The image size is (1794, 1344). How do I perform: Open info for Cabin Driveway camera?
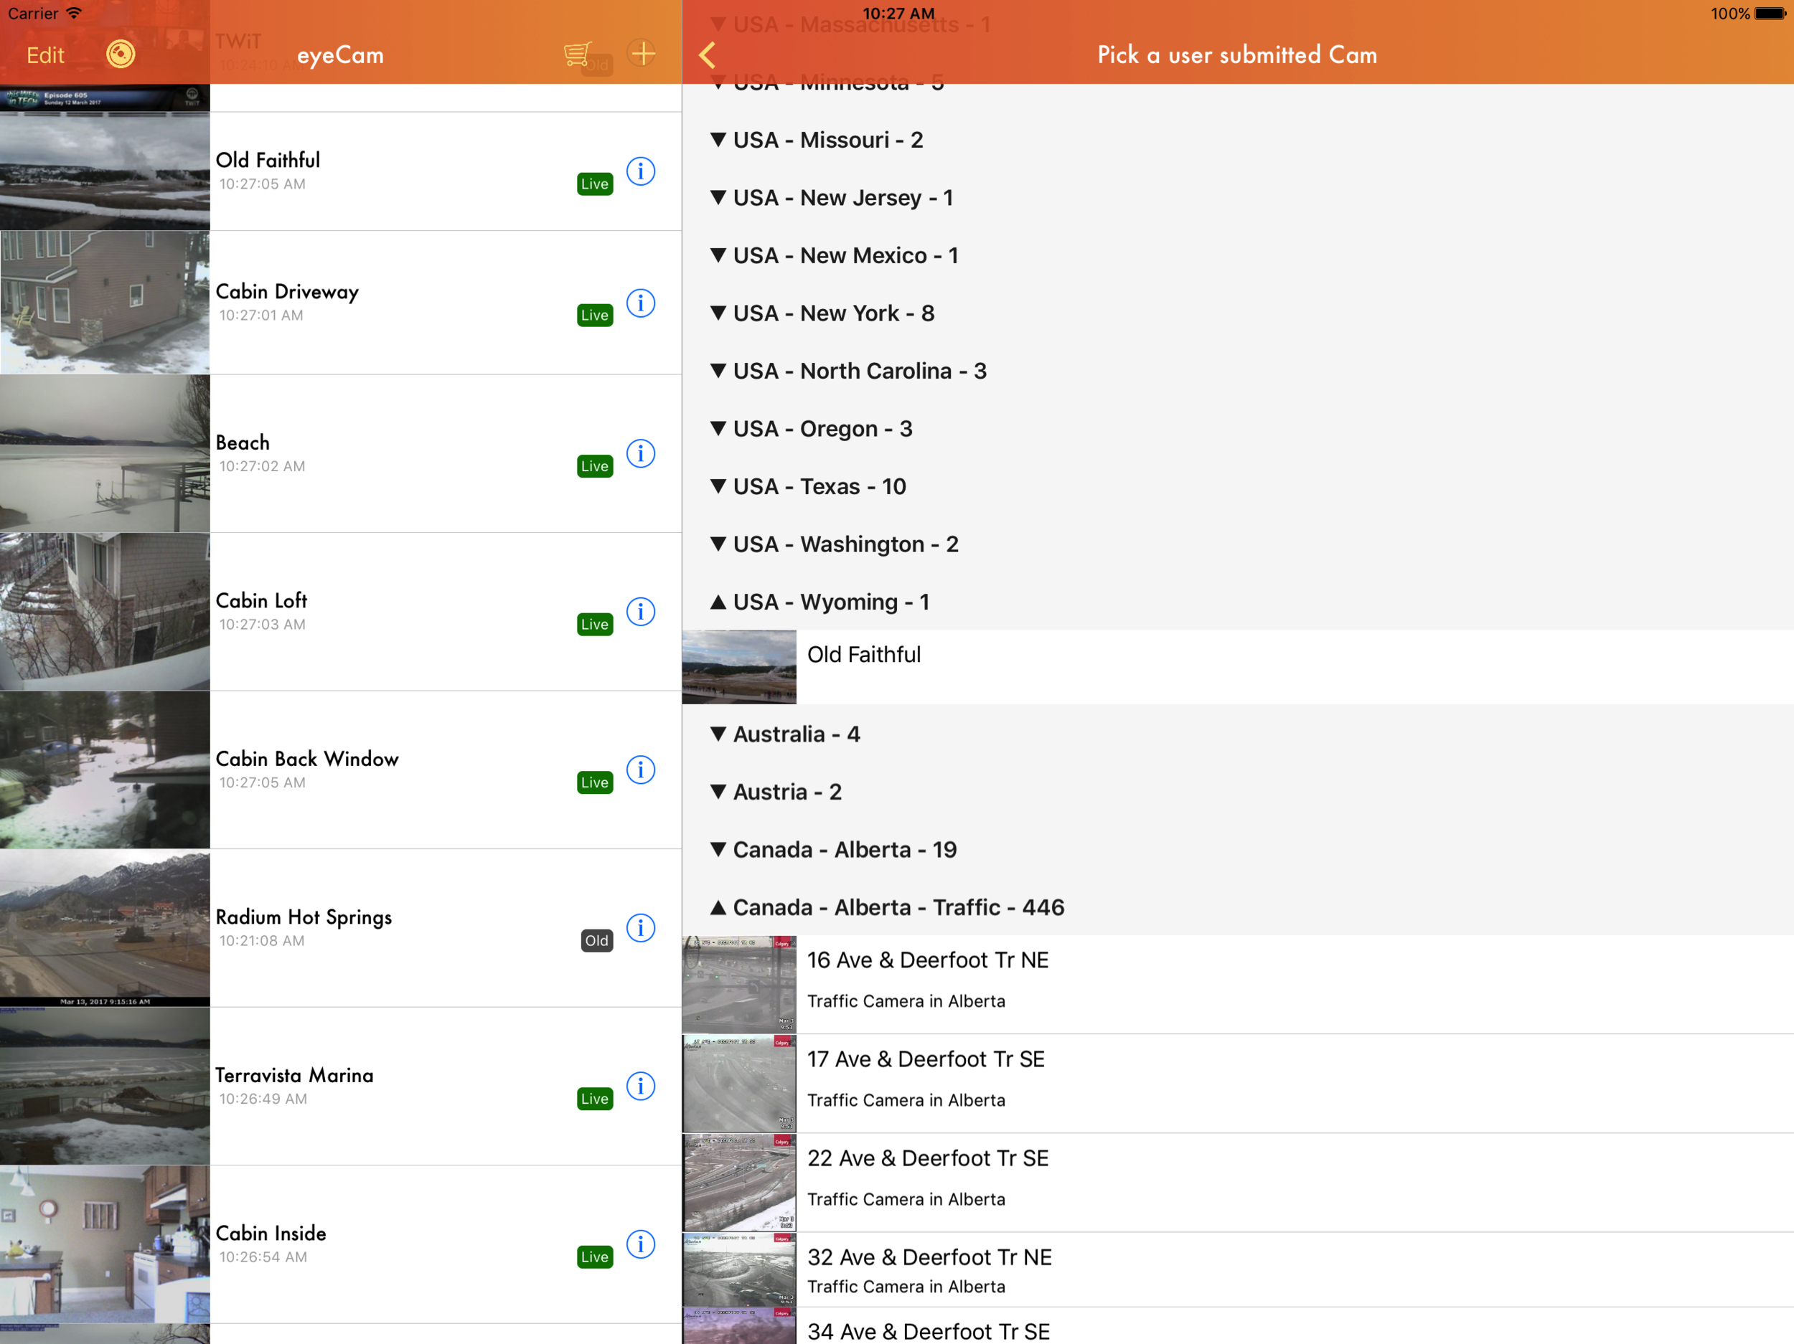pos(641,303)
